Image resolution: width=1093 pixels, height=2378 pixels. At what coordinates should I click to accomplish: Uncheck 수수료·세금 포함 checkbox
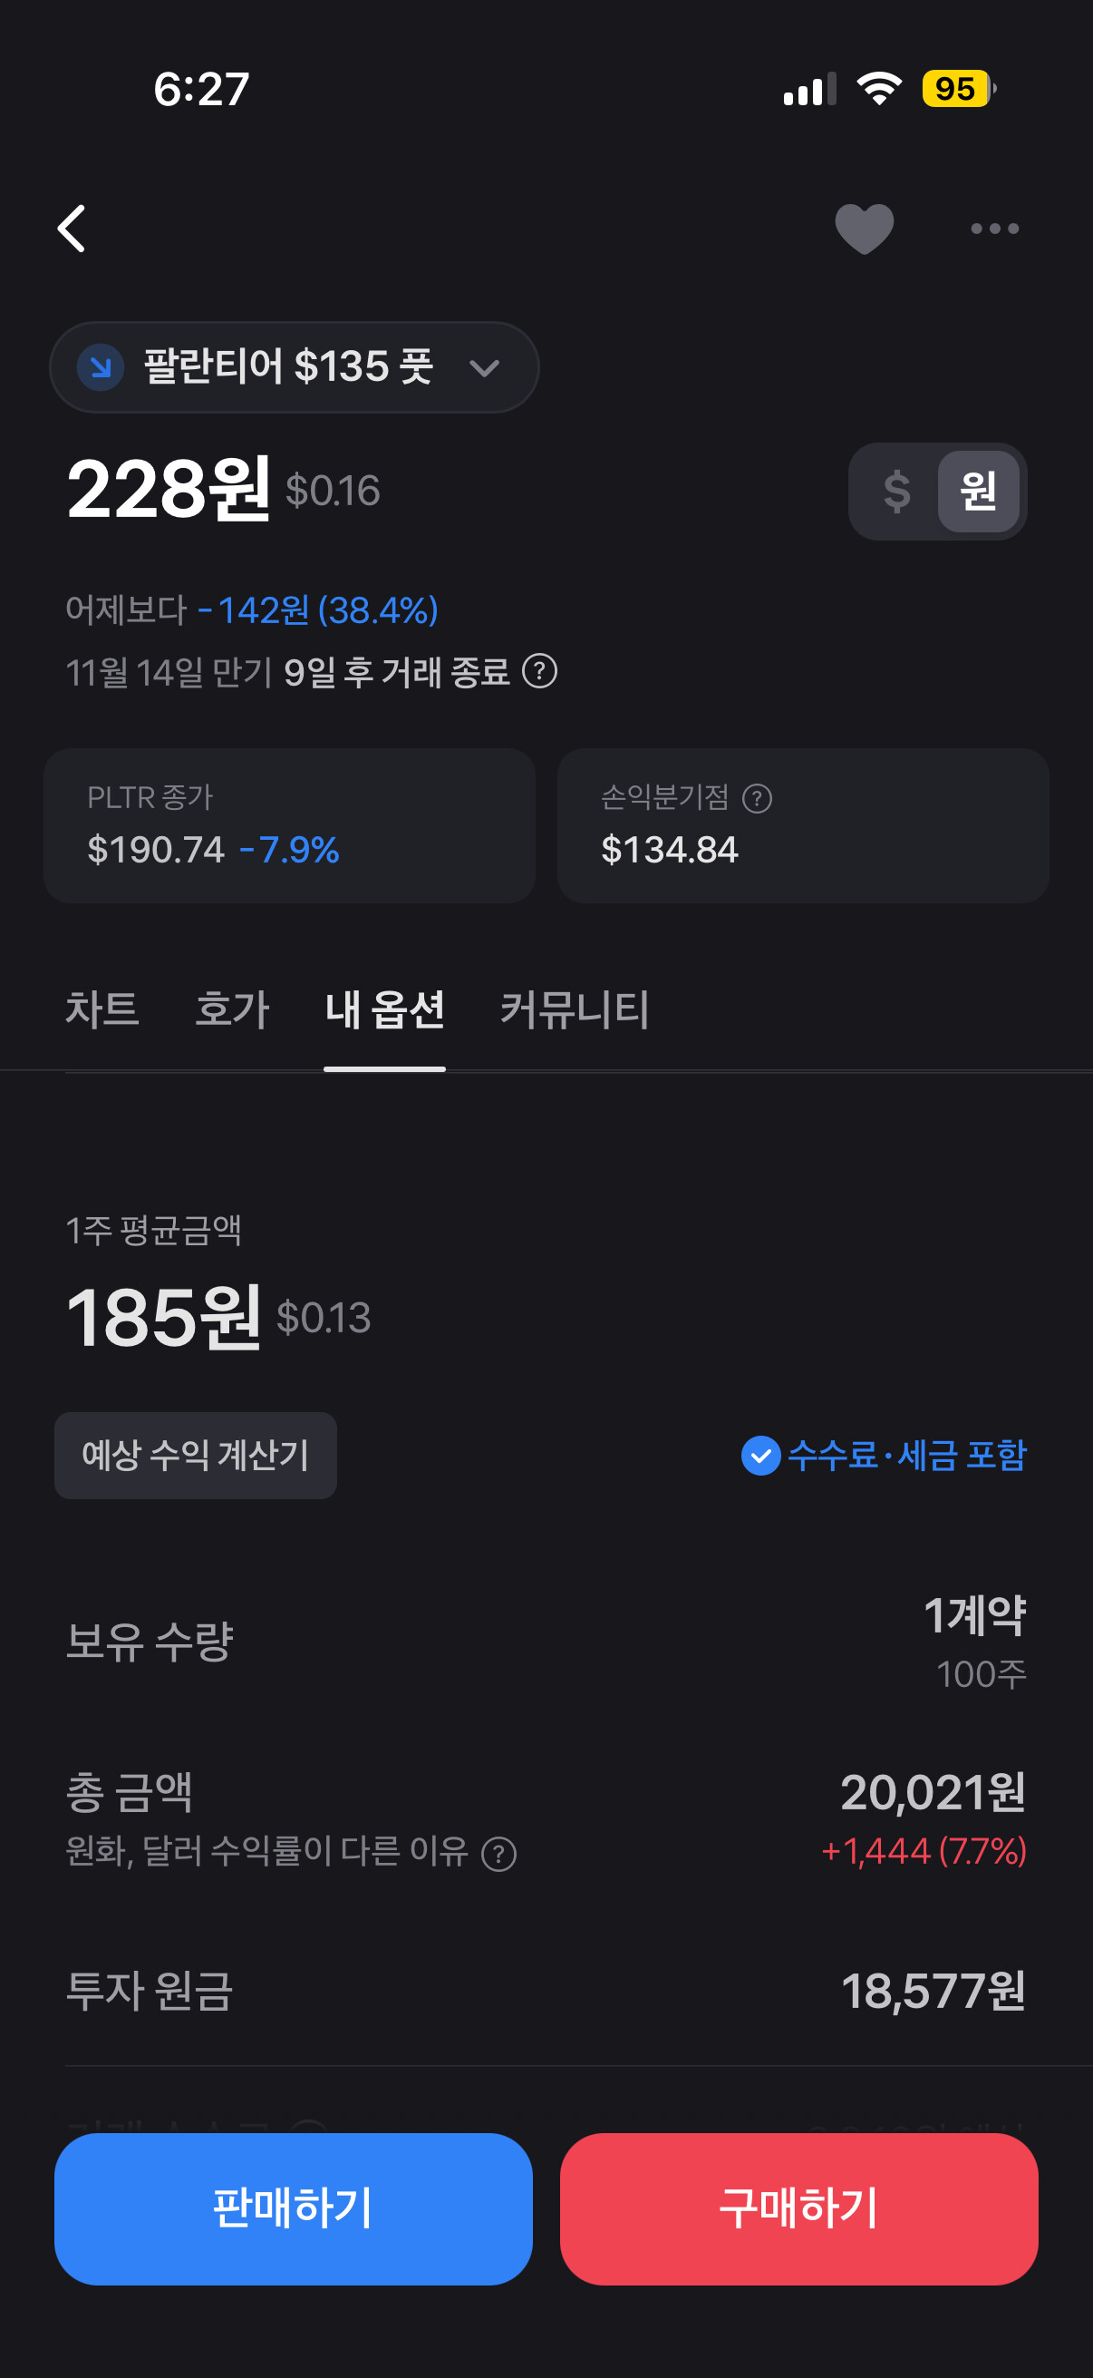coord(761,1456)
